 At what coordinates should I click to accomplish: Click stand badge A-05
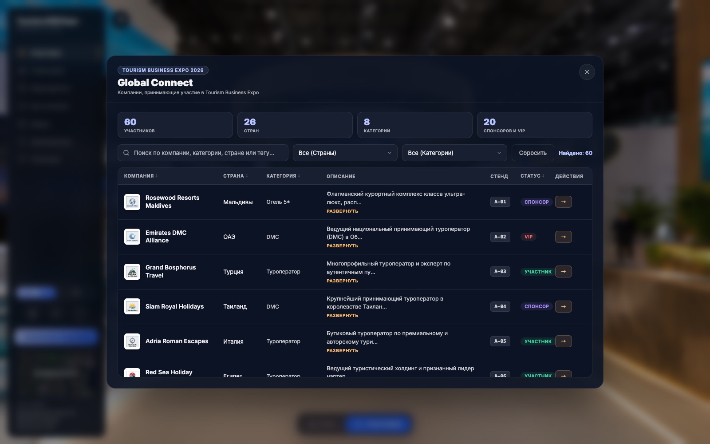click(x=500, y=341)
